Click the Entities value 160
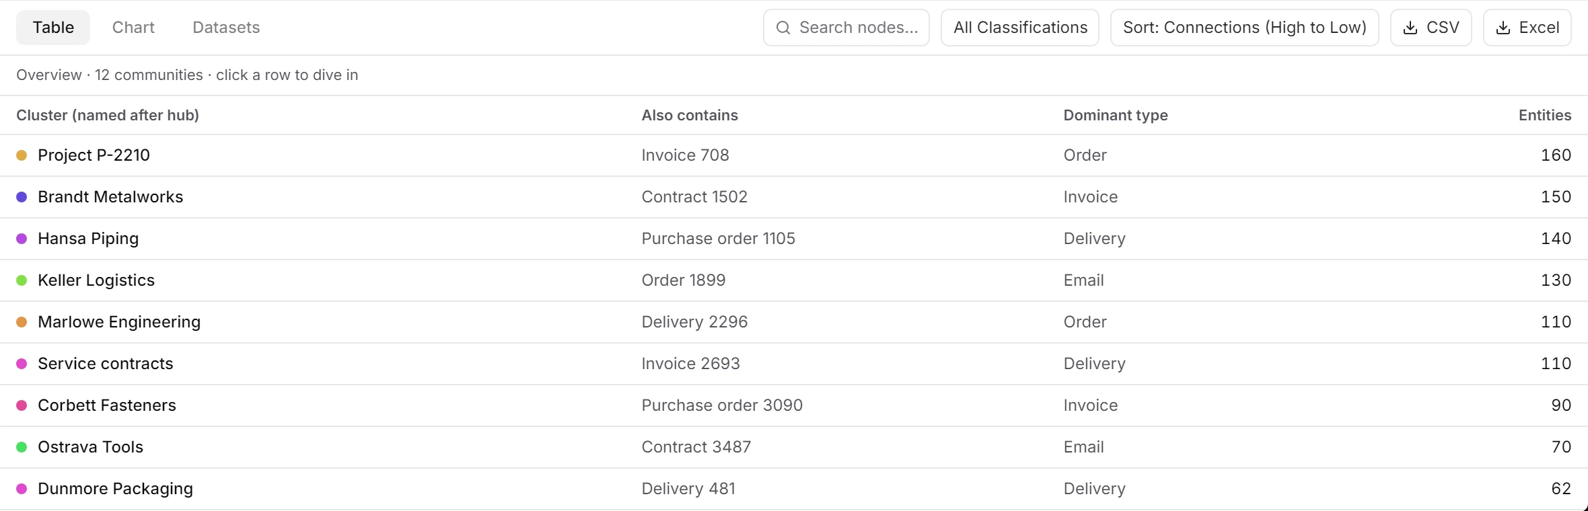Image resolution: width=1588 pixels, height=511 pixels. [1556, 155]
